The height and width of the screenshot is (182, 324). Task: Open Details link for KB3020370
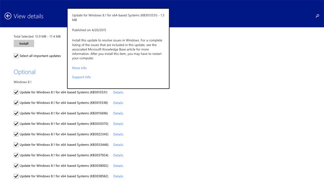point(118,124)
